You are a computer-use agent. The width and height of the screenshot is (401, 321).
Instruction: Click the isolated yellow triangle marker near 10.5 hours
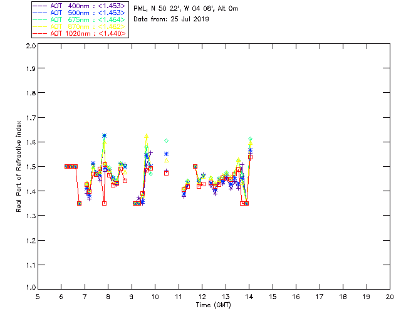[166, 160]
